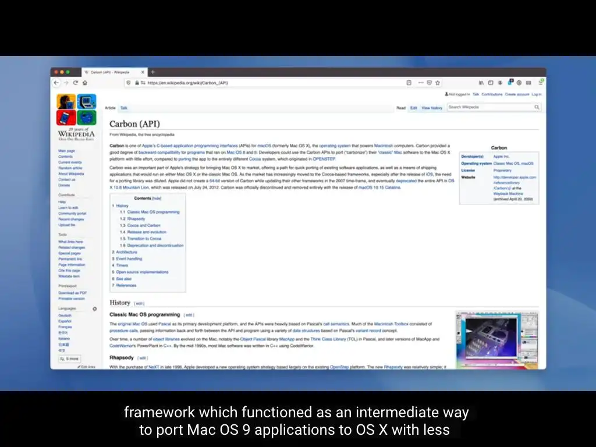Jump to Deprecation and discontinuation contents entry
The image size is (596, 447).
(x=155, y=246)
